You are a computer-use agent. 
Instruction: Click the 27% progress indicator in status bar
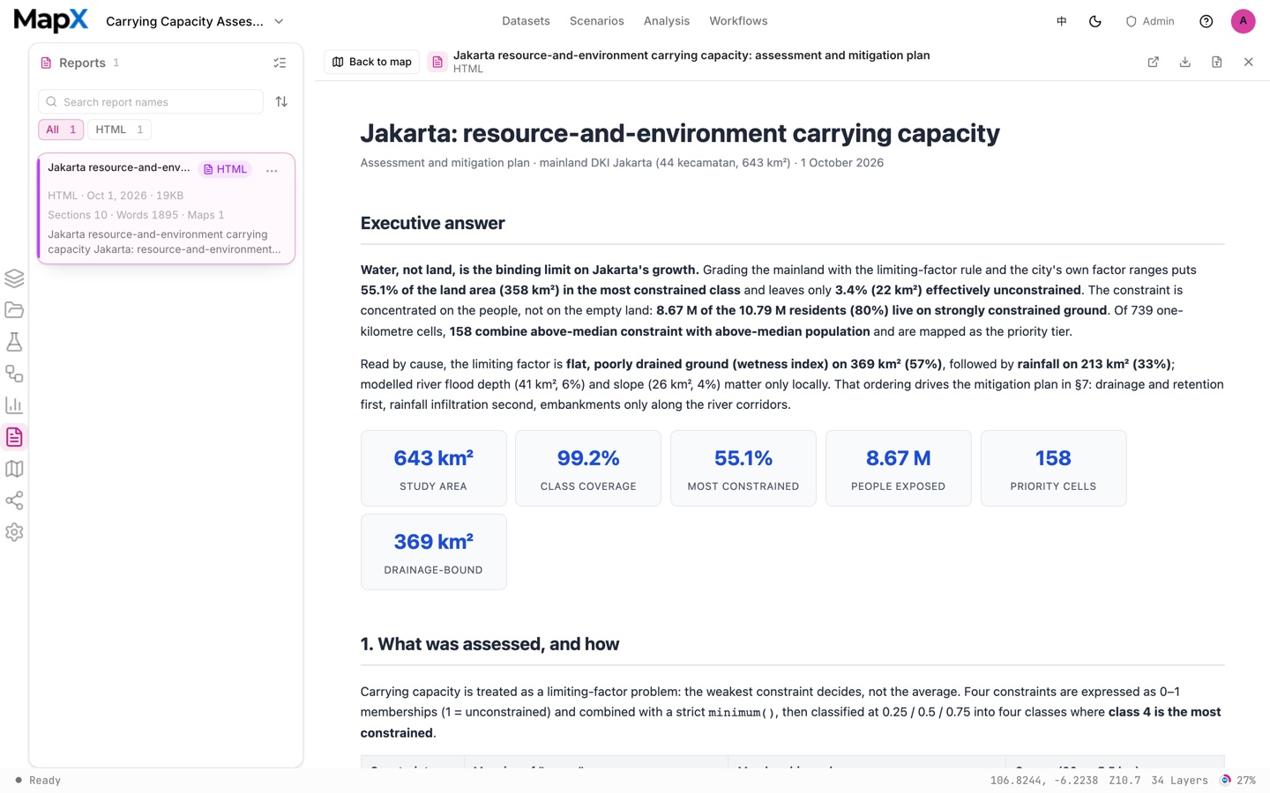(1238, 780)
